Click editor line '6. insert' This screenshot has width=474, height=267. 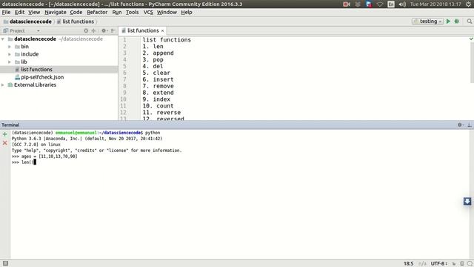click(158, 79)
